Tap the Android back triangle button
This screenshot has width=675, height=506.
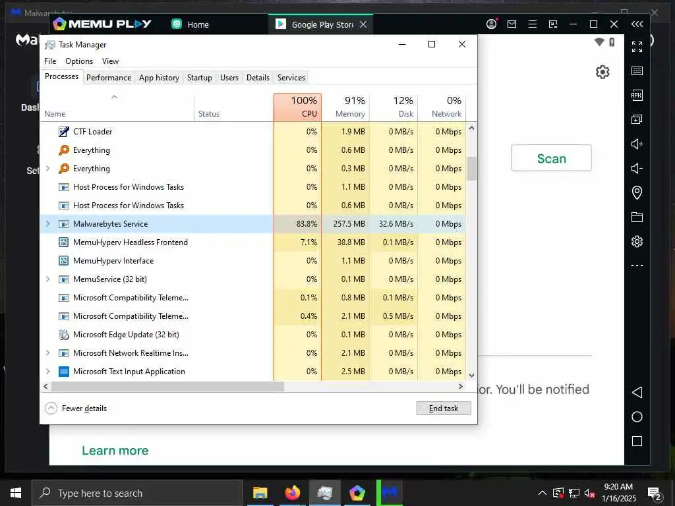click(637, 392)
